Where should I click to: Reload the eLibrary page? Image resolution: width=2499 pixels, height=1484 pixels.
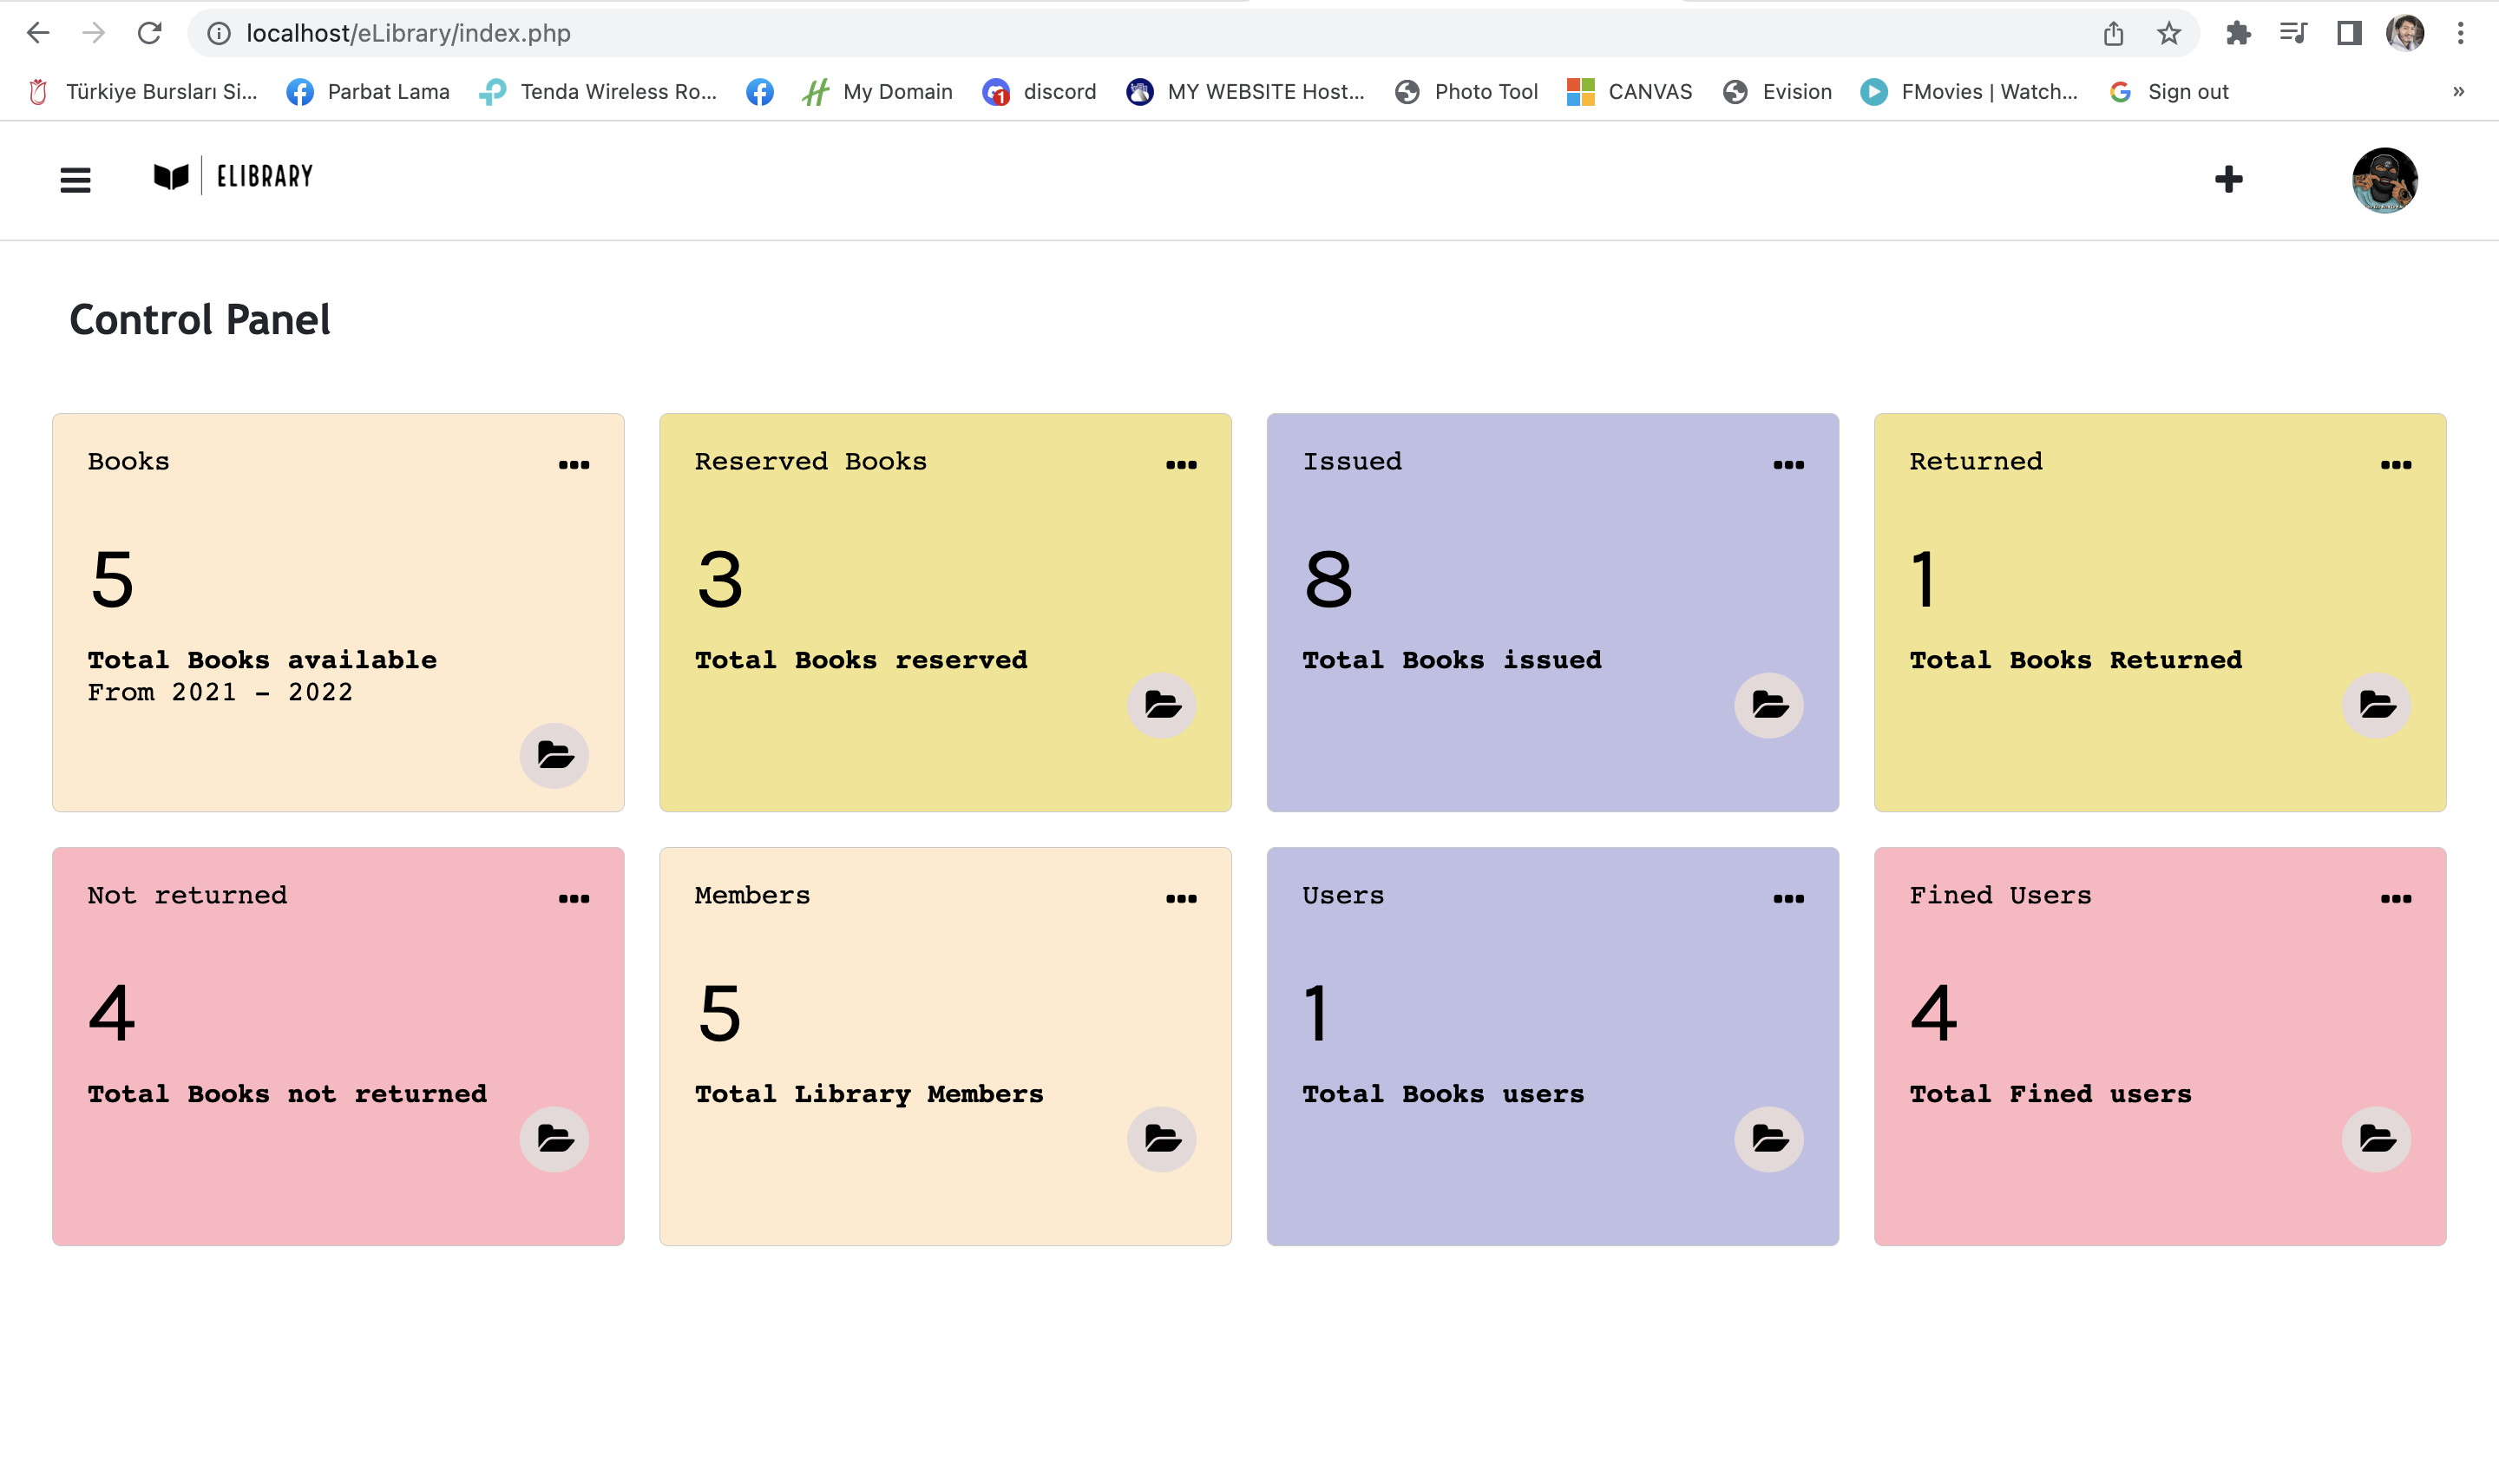pos(150,33)
